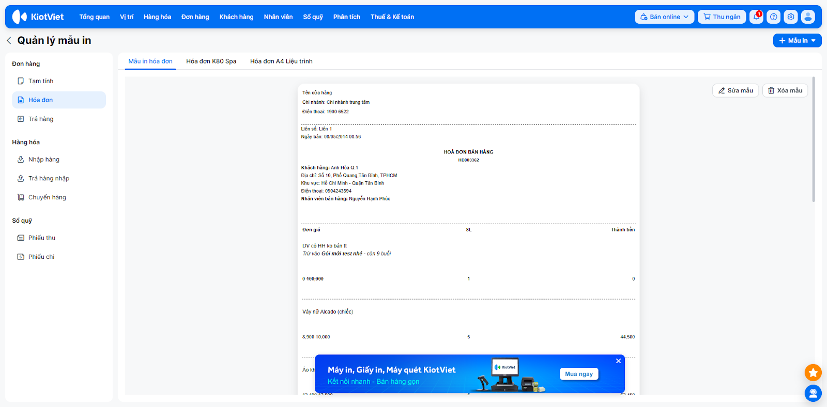Viewport: 827px width, 407px height.
Task: Click the Khách hàng: Anh Hòa Q.1 line
Action: coord(330,168)
